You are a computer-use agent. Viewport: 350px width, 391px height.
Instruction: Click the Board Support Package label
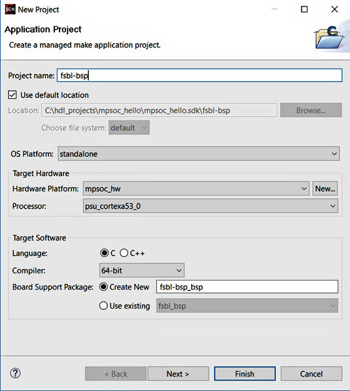point(53,287)
